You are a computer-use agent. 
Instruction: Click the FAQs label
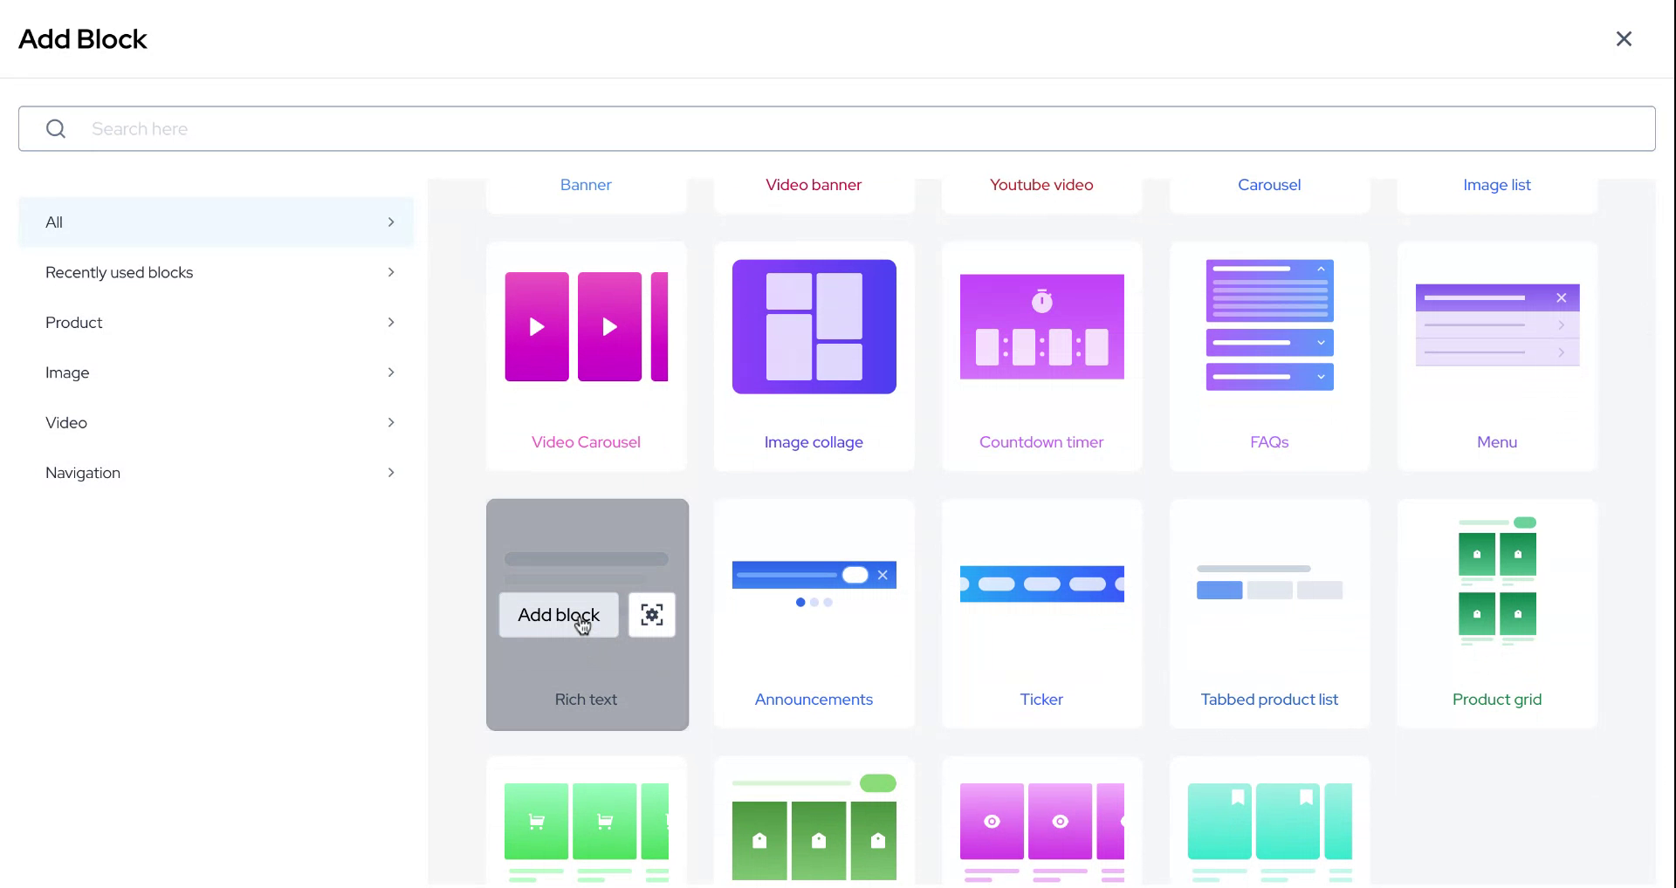click(x=1269, y=442)
